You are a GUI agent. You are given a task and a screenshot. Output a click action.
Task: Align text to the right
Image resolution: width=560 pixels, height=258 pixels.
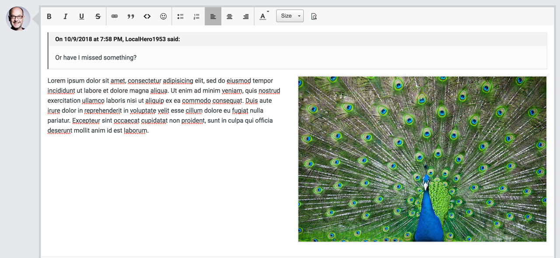click(x=246, y=16)
